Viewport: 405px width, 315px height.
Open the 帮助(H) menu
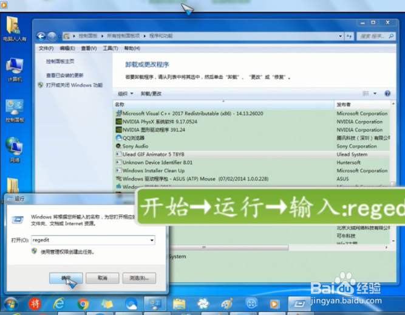pos(132,49)
